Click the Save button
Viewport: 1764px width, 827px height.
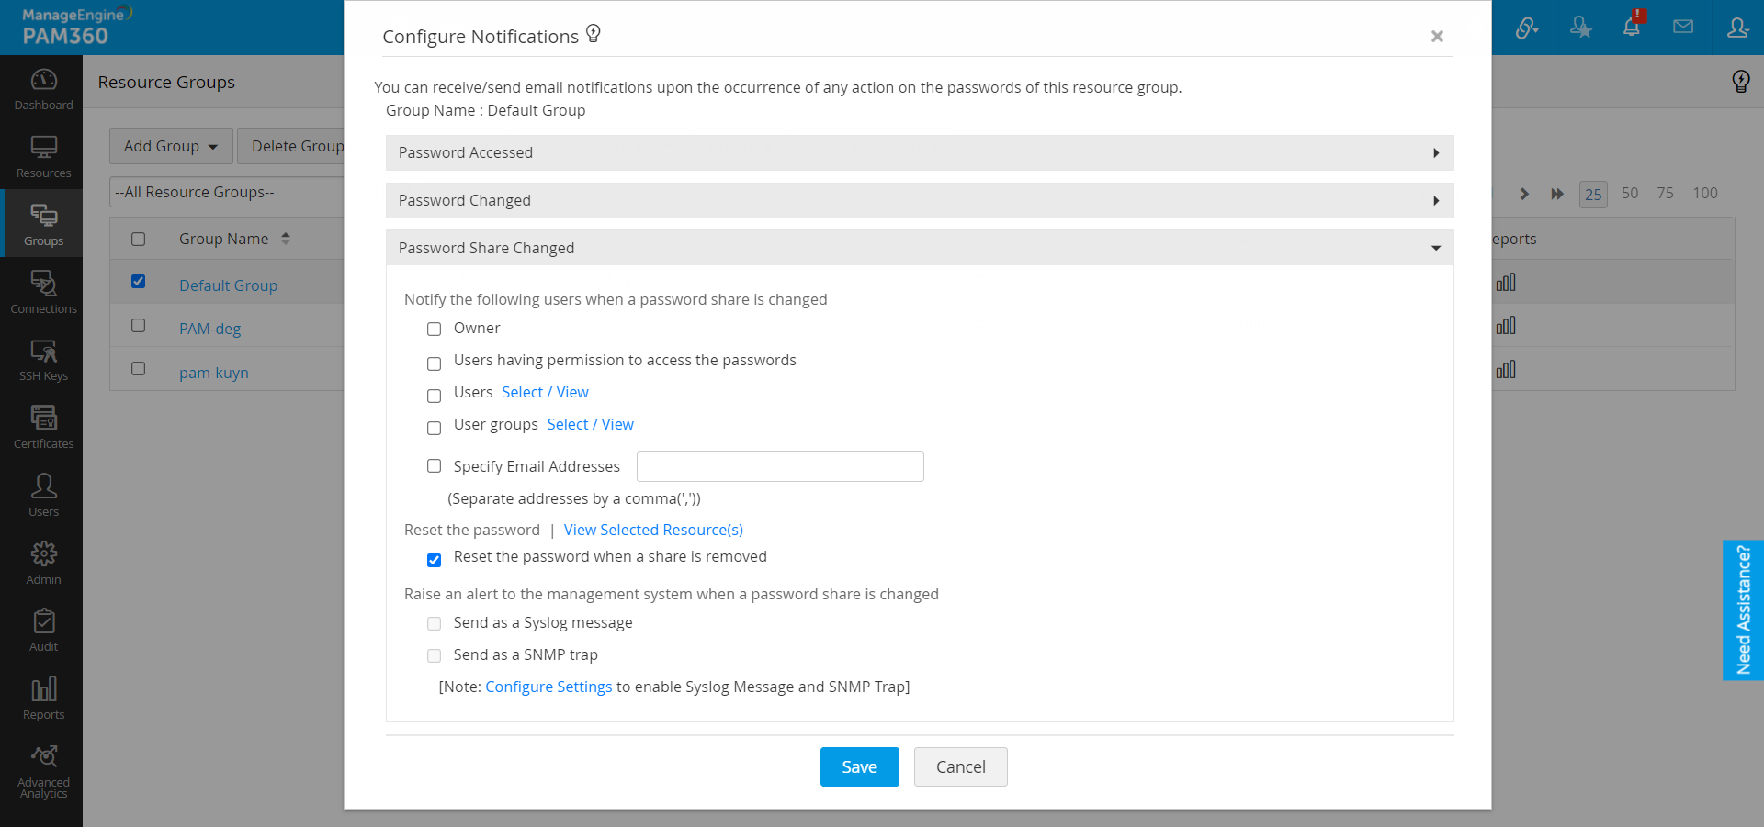coord(859,767)
